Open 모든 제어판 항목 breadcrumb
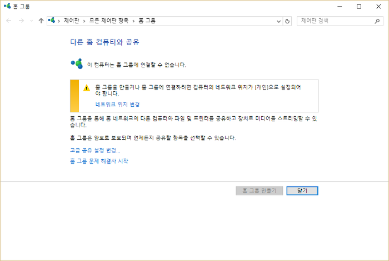The height and width of the screenshot is (261, 389). pyautogui.click(x=109, y=21)
